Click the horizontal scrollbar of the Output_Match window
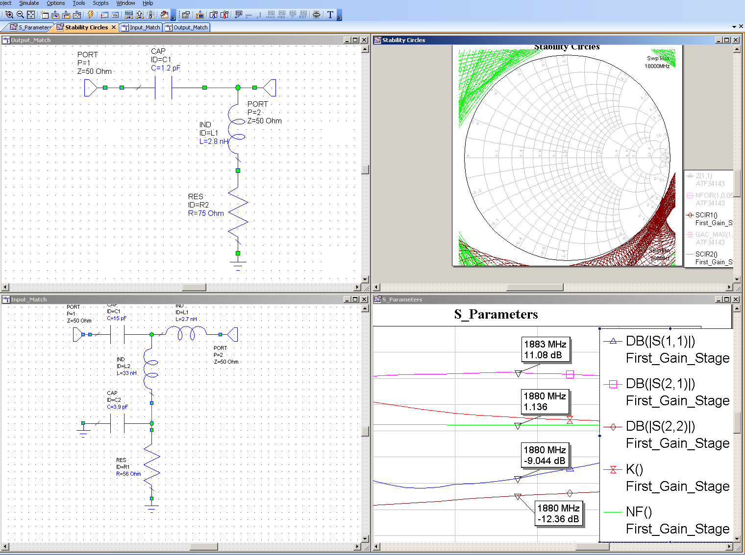745x555 pixels. 194,287
